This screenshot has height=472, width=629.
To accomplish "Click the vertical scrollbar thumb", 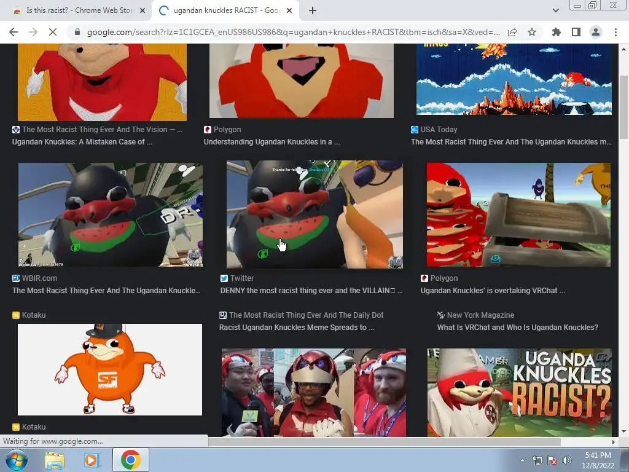I will [x=624, y=108].
